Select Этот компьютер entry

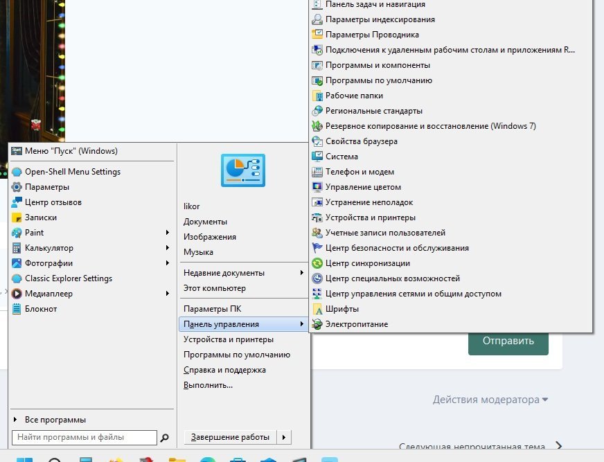click(215, 288)
